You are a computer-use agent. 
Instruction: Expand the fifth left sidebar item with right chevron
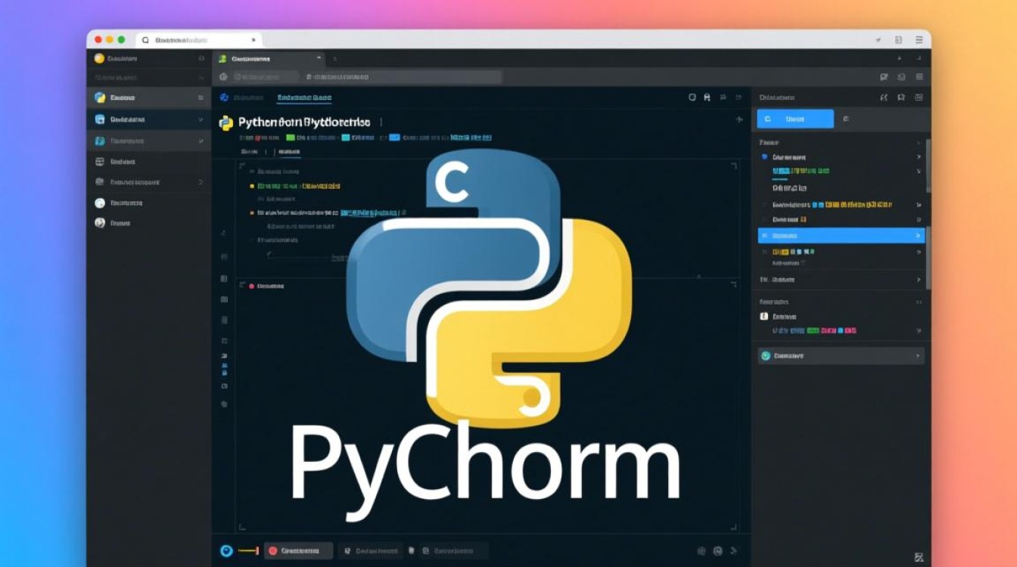coord(201,182)
